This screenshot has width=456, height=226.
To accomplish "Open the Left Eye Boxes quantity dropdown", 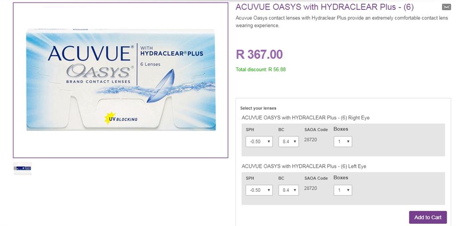I will (343, 190).
